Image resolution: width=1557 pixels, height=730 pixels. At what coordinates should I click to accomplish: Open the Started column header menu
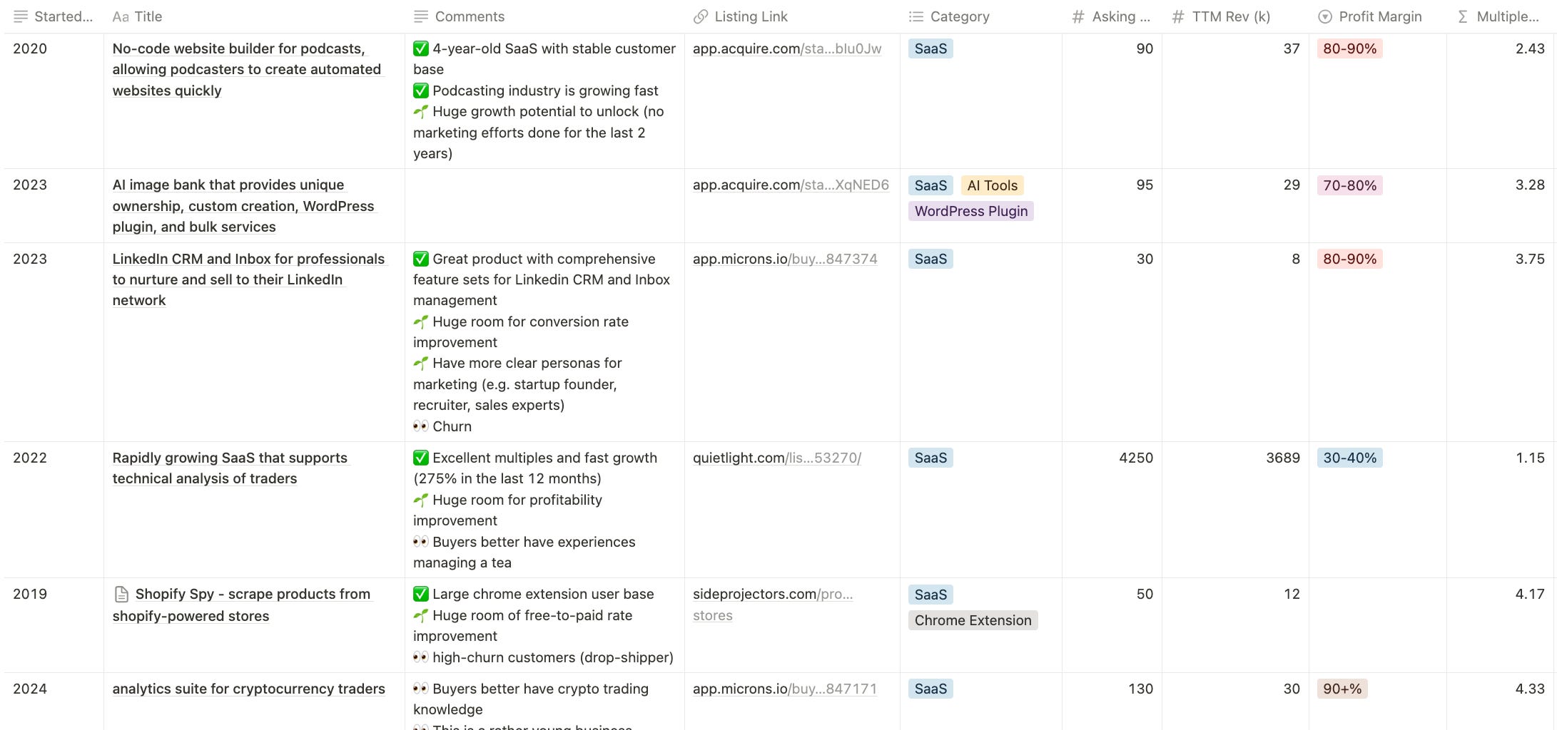point(64,16)
